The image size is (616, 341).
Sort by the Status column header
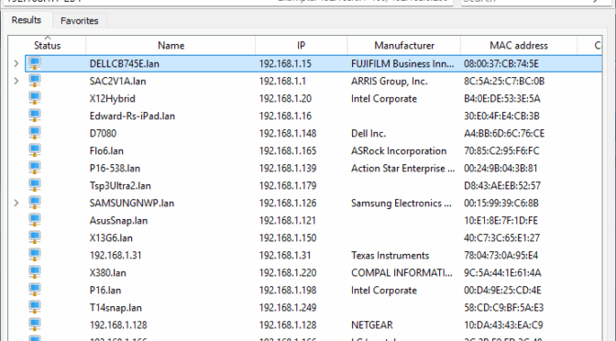47,46
